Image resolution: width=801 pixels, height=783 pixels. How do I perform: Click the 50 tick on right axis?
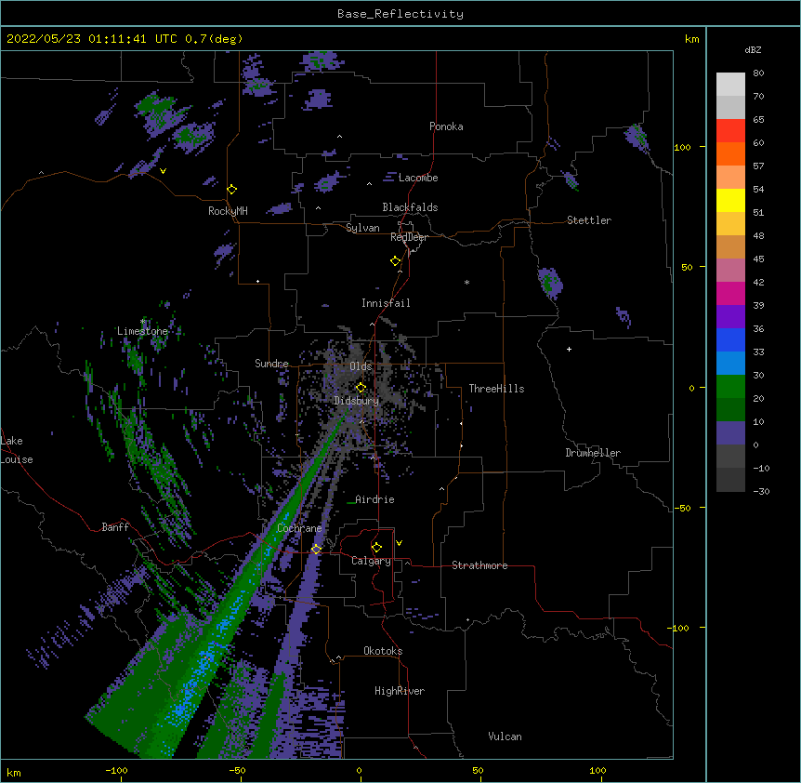pos(687,267)
